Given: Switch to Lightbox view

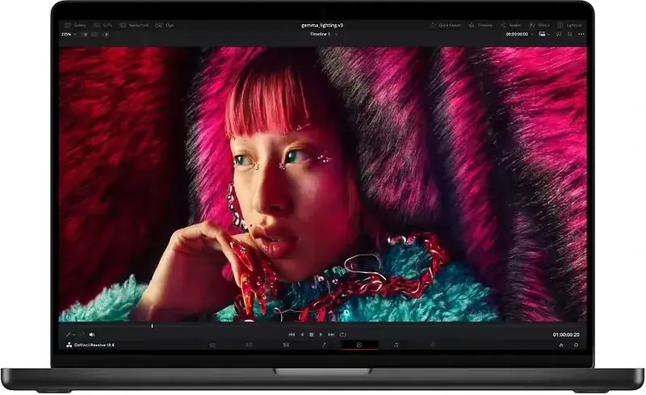Looking at the screenshot, I should tap(569, 25).
